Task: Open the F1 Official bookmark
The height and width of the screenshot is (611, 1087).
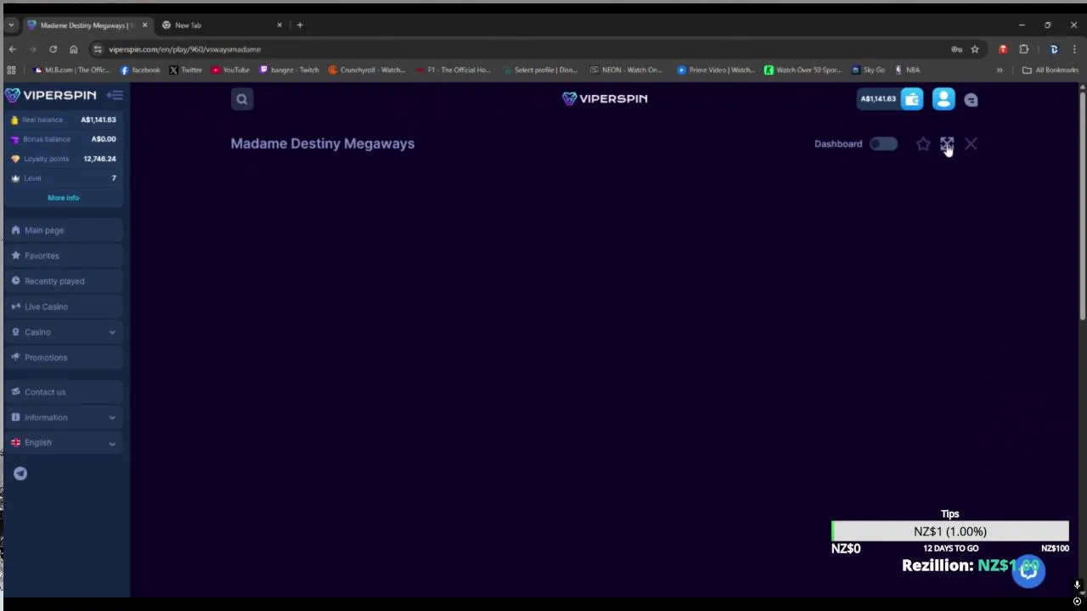Action: (x=454, y=70)
